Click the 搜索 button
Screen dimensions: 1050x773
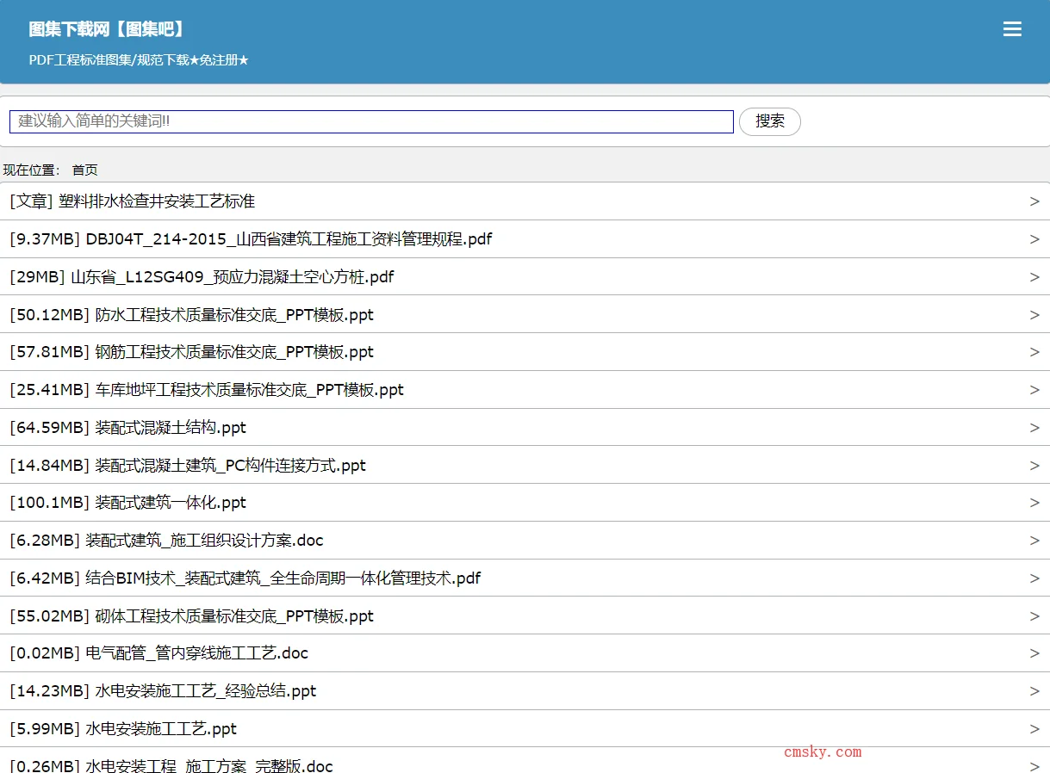[770, 121]
